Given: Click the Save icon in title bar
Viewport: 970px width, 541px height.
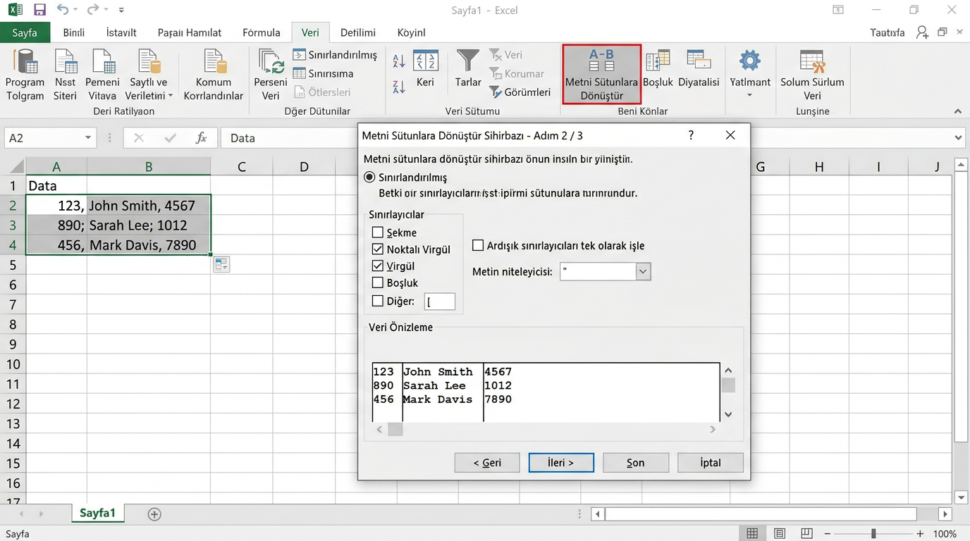Looking at the screenshot, I should 39,10.
